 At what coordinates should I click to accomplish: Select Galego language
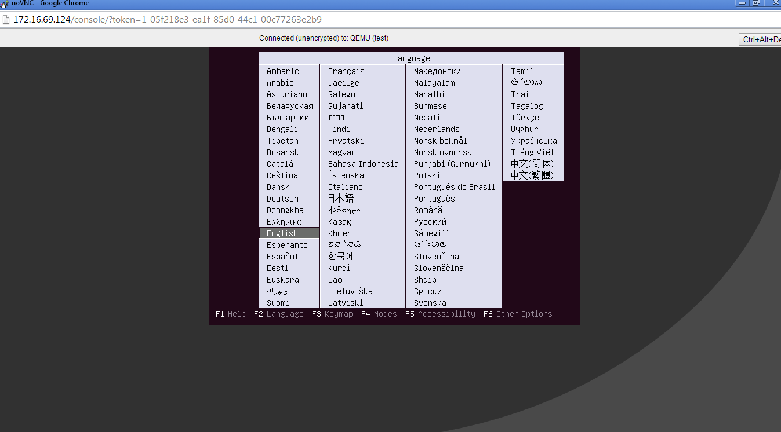342,94
